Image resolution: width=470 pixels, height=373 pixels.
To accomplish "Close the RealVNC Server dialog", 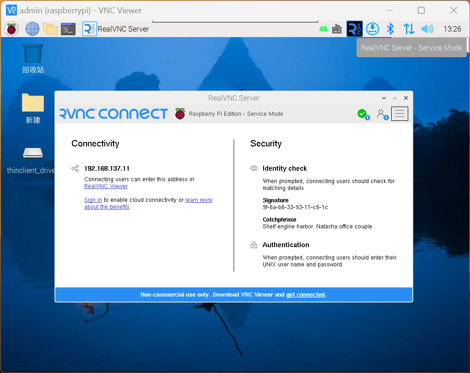I will 406,98.
